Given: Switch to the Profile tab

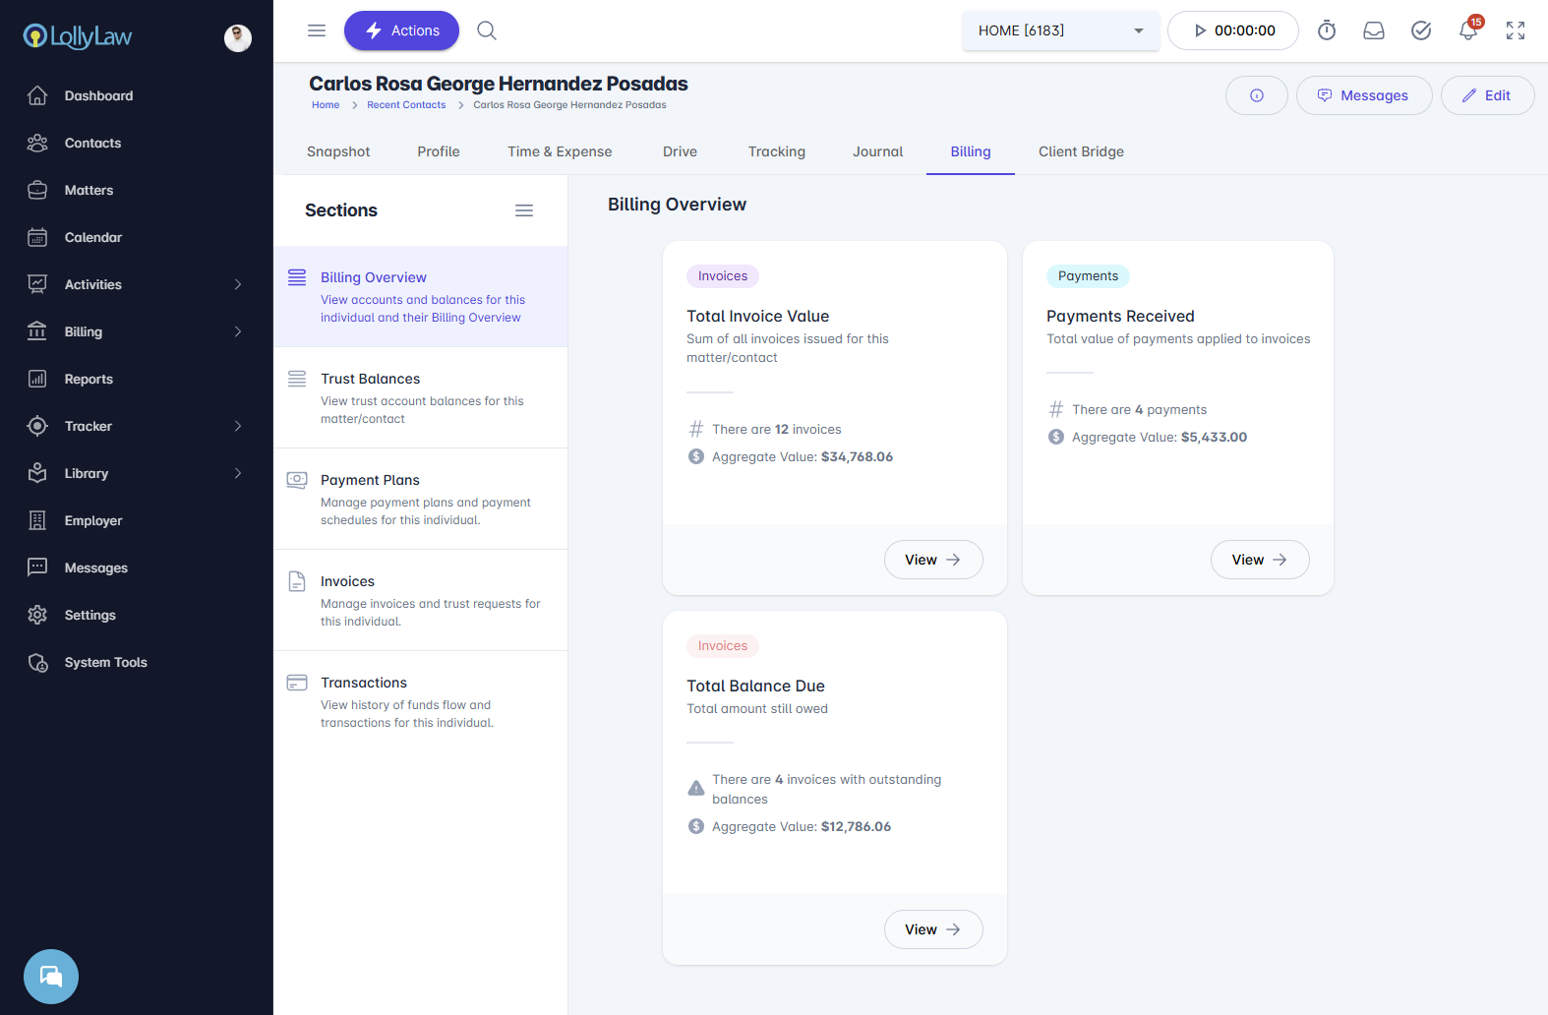Looking at the screenshot, I should pyautogui.click(x=439, y=151).
